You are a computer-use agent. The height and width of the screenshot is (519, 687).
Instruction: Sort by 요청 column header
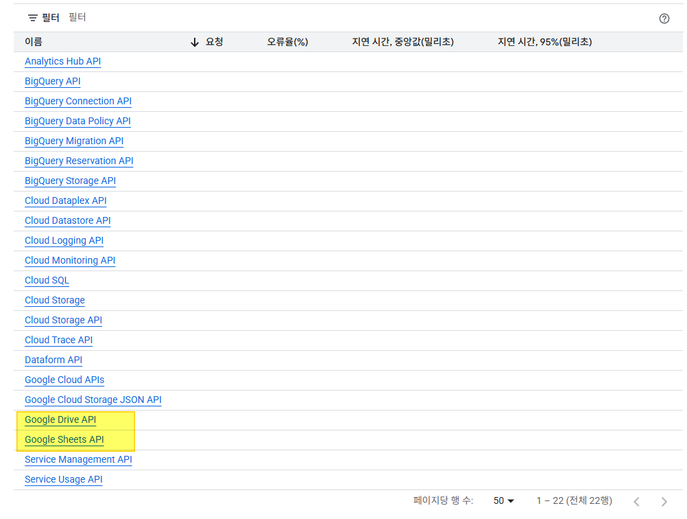click(x=214, y=42)
